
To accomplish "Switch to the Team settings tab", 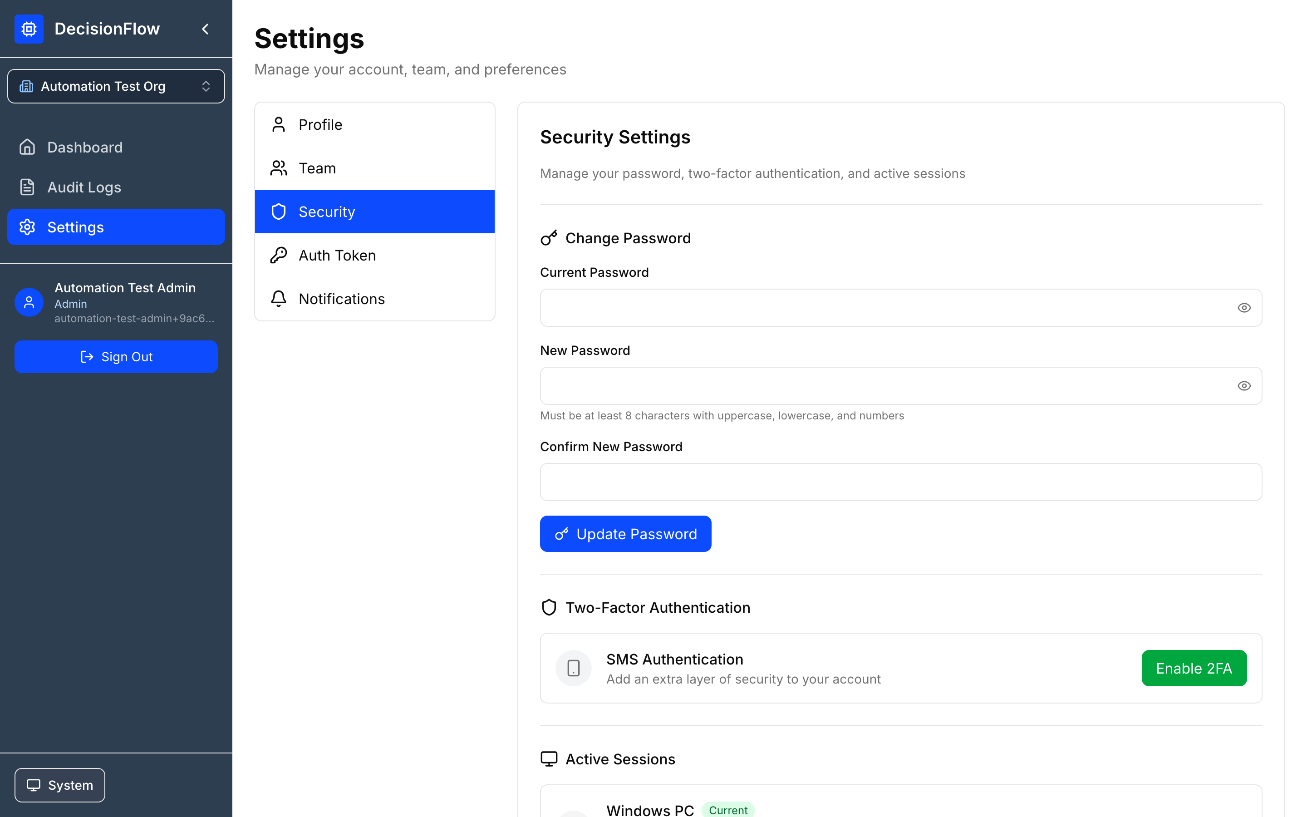I will [375, 168].
